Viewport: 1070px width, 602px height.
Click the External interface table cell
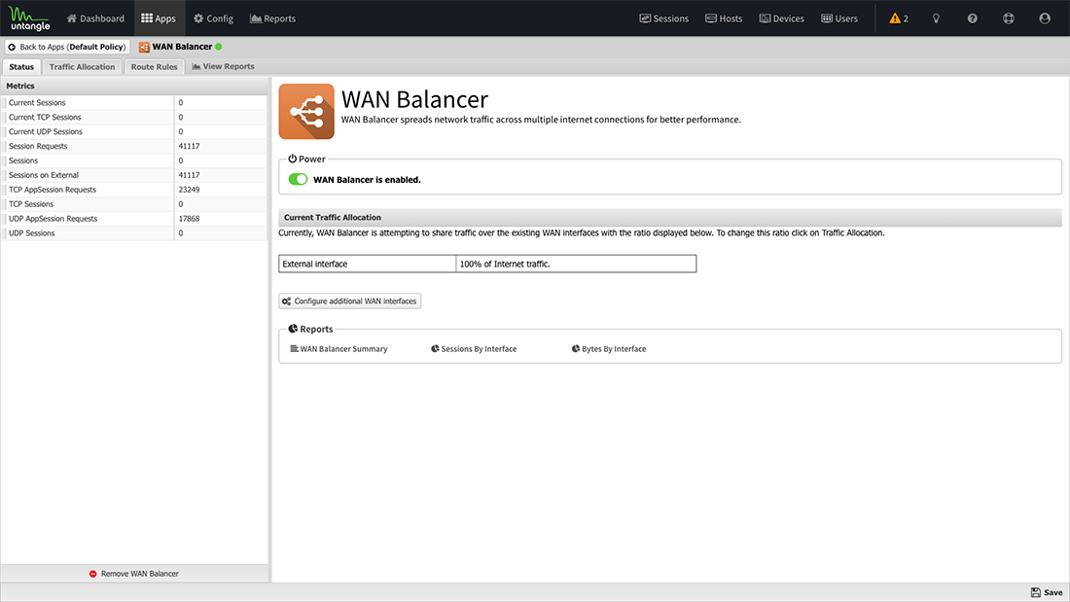tap(367, 264)
